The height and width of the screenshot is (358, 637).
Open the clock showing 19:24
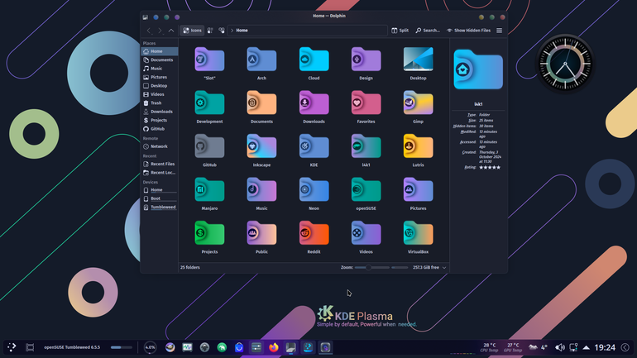pyautogui.click(x=605, y=347)
